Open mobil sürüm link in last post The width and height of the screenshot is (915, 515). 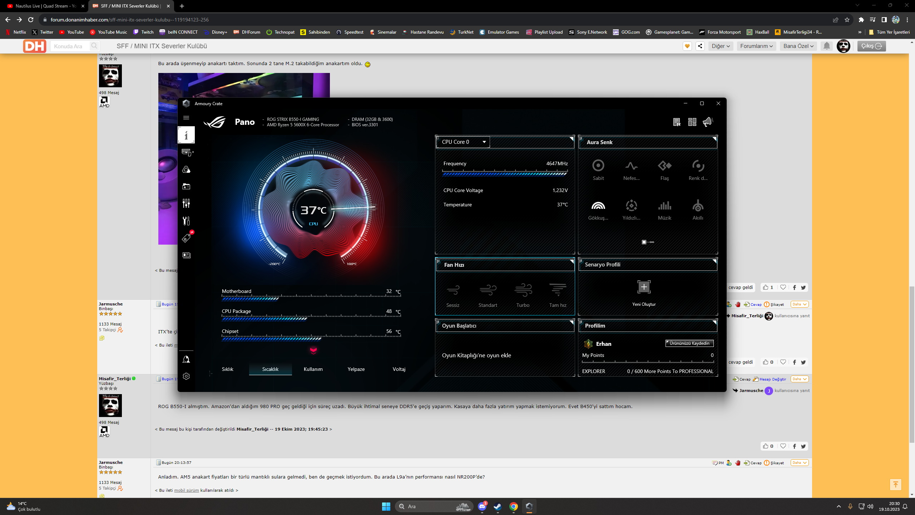[x=186, y=490]
